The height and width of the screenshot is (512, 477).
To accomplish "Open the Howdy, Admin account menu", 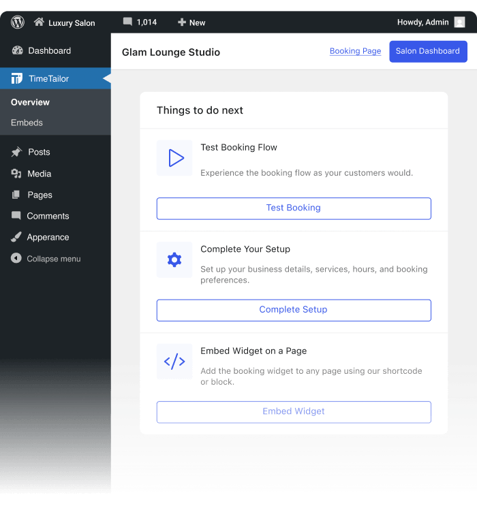I will (x=422, y=22).
